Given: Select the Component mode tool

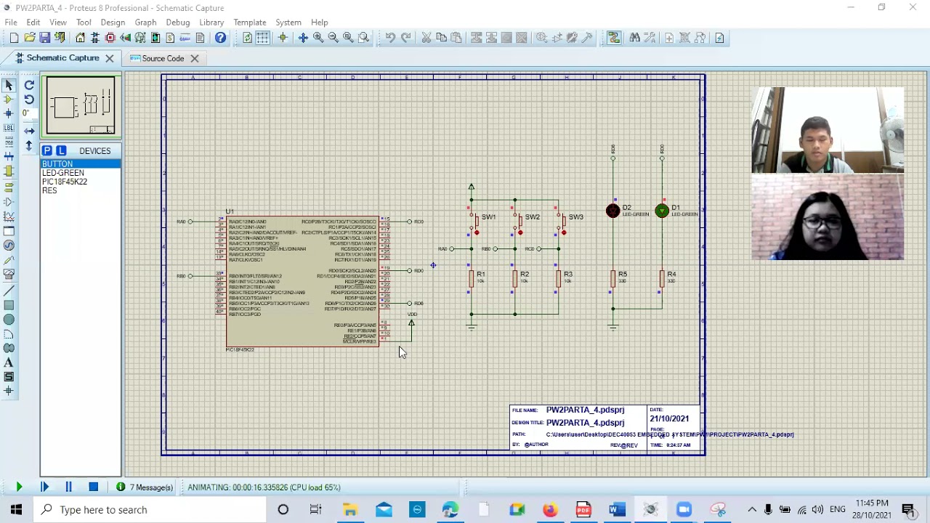Looking at the screenshot, I should pos(9,100).
